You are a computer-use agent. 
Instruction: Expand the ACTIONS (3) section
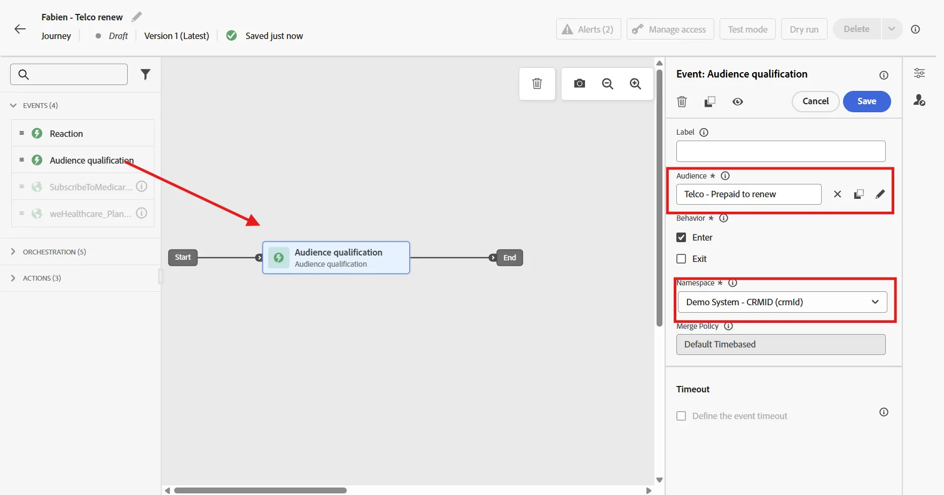(x=13, y=278)
